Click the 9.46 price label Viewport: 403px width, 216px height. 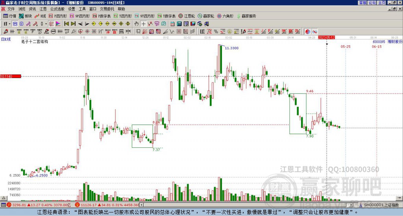click(310, 91)
